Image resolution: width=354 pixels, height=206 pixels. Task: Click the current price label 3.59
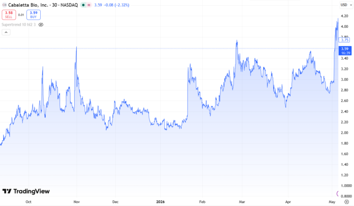point(345,49)
